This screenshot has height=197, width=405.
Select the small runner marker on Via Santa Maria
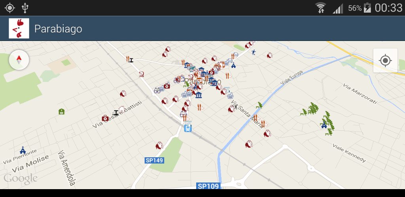click(x=236, y=107)
